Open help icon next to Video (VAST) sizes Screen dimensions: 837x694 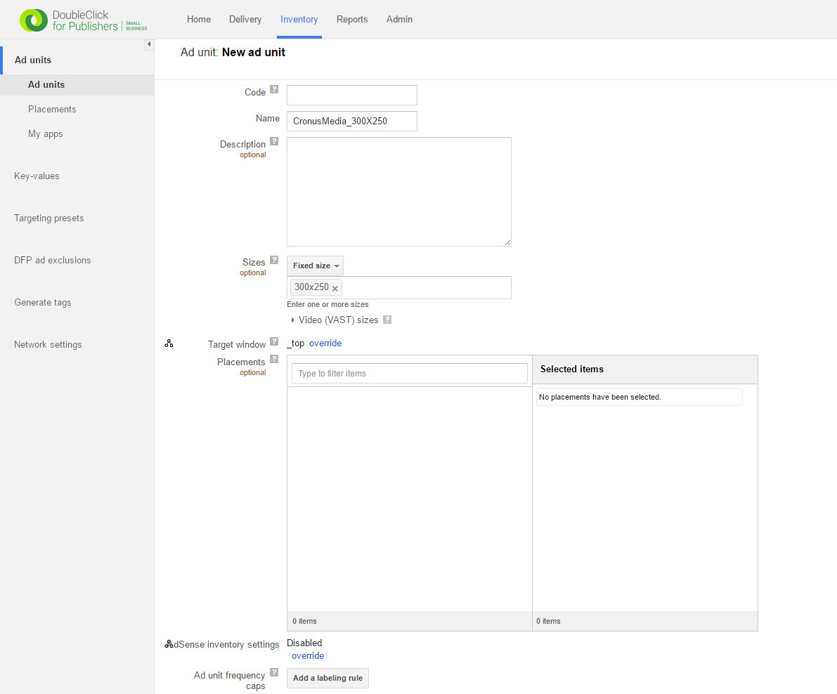coord(387,320)
